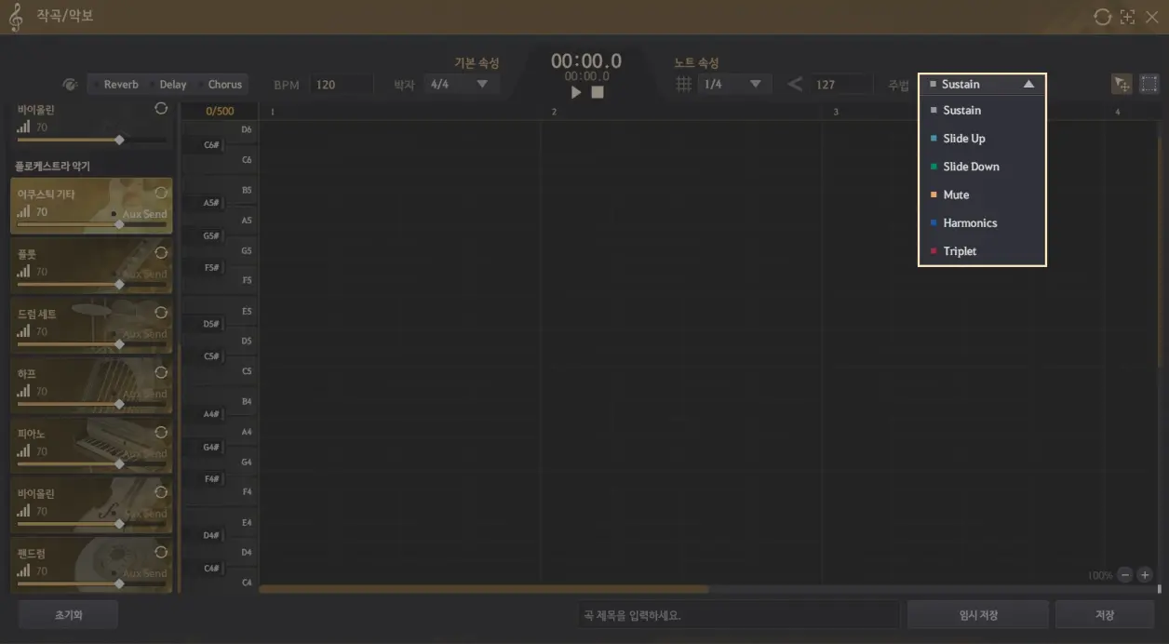This screenshot has width=1169, height=644.
Task: Play the composition
Action: pos(576,92)
